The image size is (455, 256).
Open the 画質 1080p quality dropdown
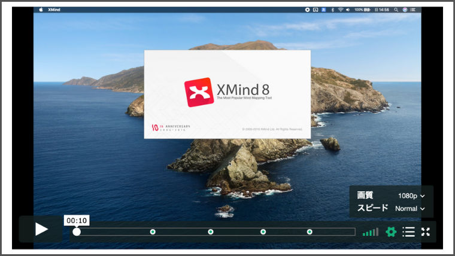411,196
